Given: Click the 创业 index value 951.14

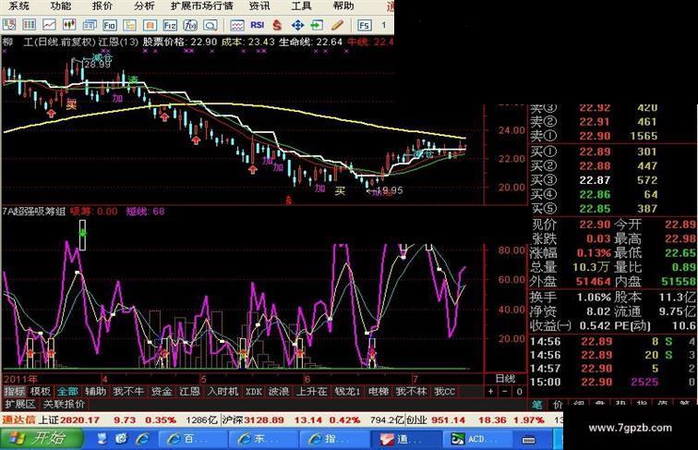Looking at the screenshot, I should [x=449, y=420].
